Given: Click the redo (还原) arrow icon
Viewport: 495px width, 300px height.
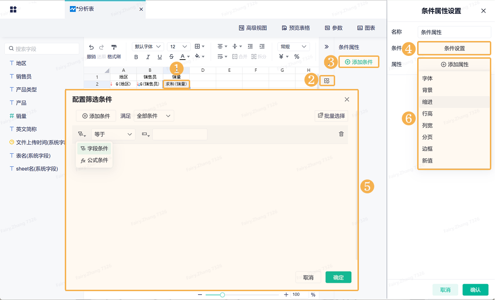Looking at the screenshot, I should coord(101,48).
